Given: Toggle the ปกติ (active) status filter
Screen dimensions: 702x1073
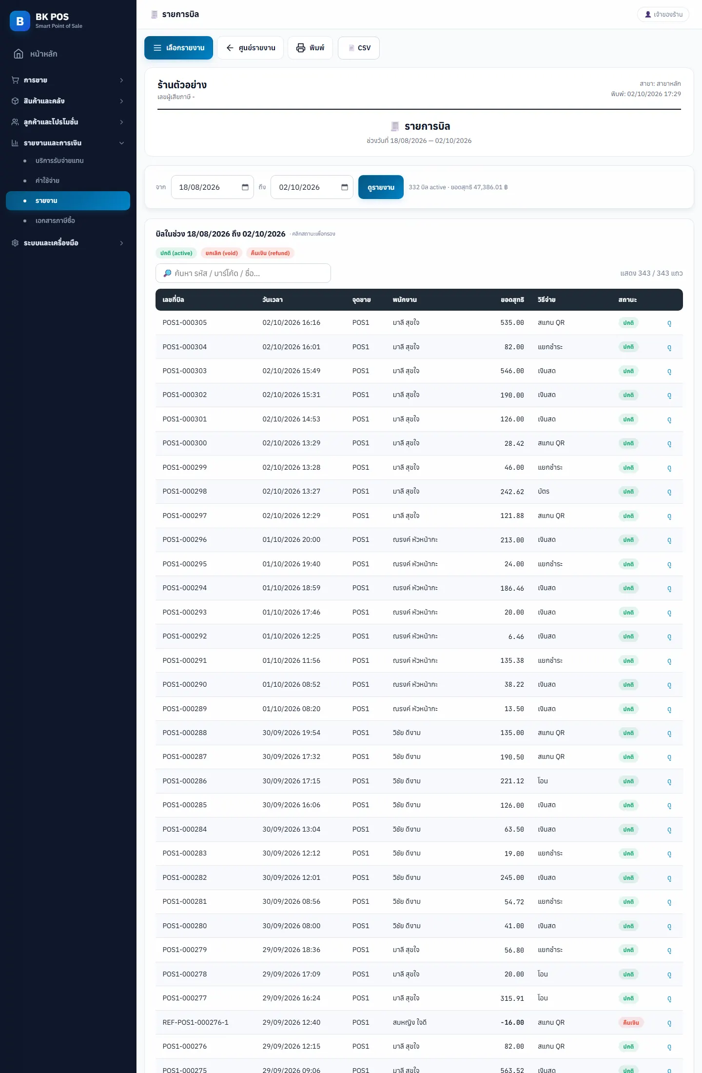Looking at the screenshot, I should [x=176, y=253].
